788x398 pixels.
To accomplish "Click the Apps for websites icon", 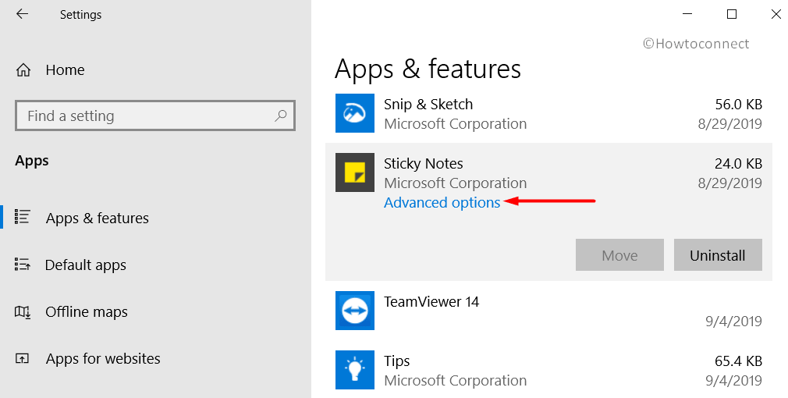I will click(x=22, y=359).
